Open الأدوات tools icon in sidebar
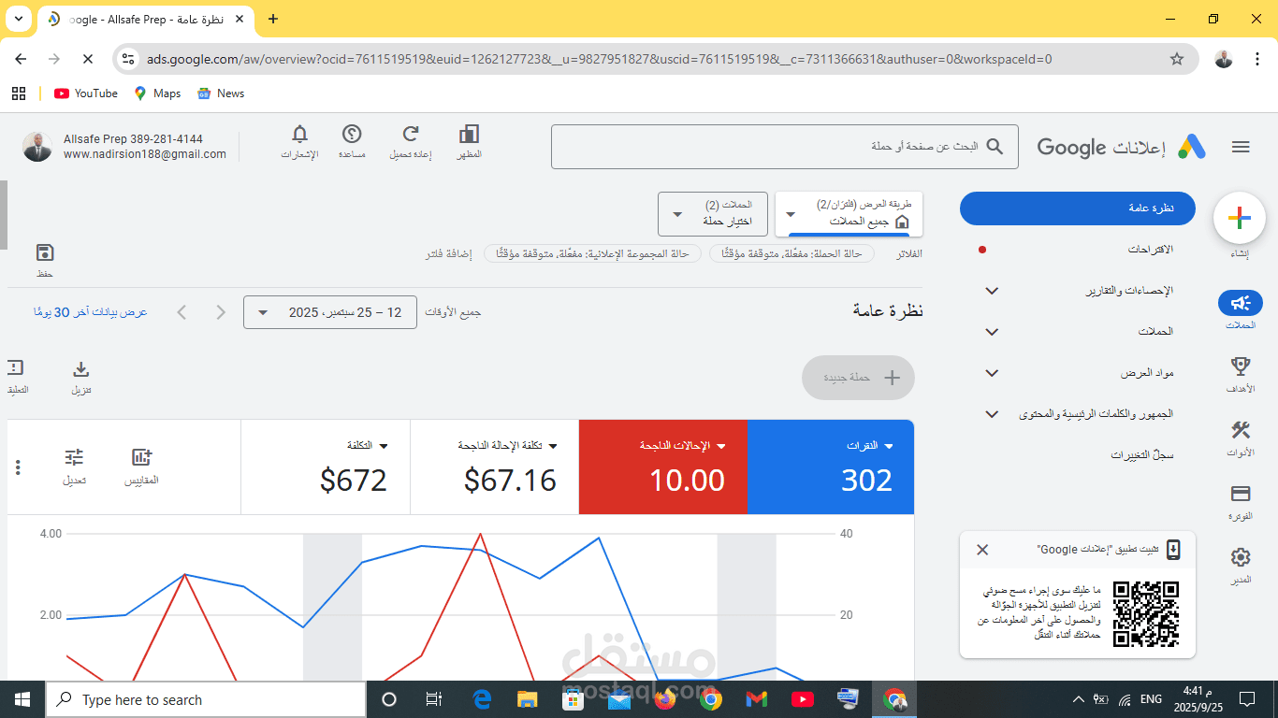Image resolution: width=1278 pixels, height=718 pixels. click(x=1240, y=430)
